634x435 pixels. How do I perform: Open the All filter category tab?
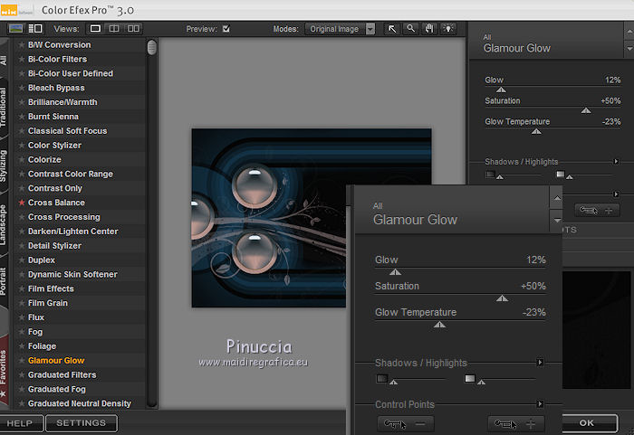click(4, 61)
